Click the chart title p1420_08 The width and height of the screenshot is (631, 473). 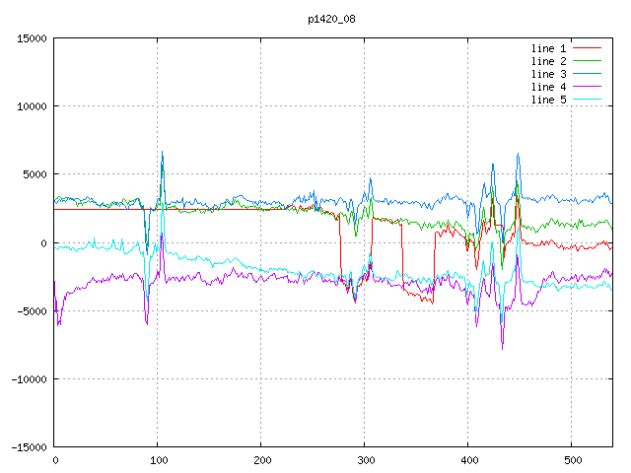point(332,18)
